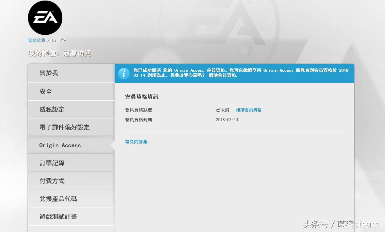Go to the 安全 settings tab
The height and width of the screenshot is (232, 385).
(x=71, y=92)
